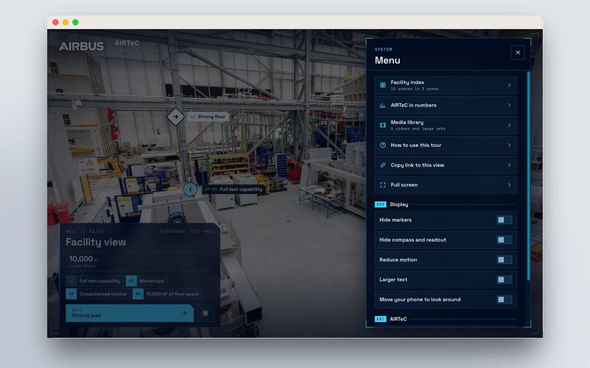Go to next scene Strong wall
The width and height of the screenshot is (590, 368).
click(129, 313)
